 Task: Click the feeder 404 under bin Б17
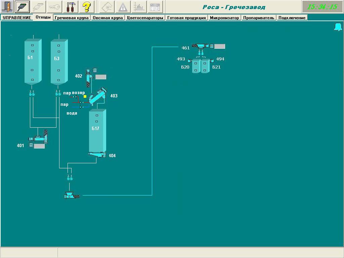coord(97,155)
